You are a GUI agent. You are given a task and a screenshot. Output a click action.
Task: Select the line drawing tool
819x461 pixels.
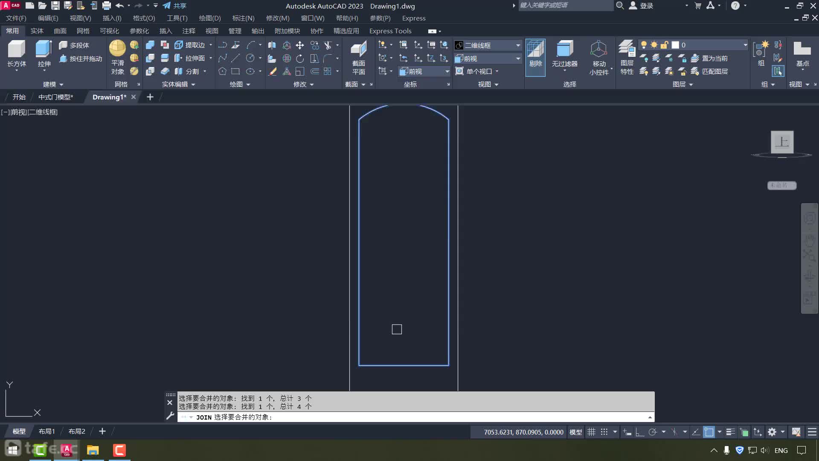pyautogui.click(x=235, y=58)
